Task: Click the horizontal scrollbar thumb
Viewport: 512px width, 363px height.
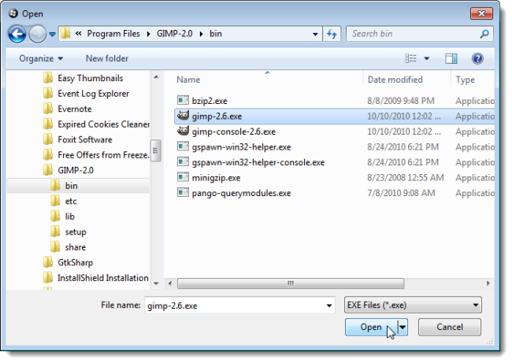Action: pyautogui.click(x=291, y=283)
